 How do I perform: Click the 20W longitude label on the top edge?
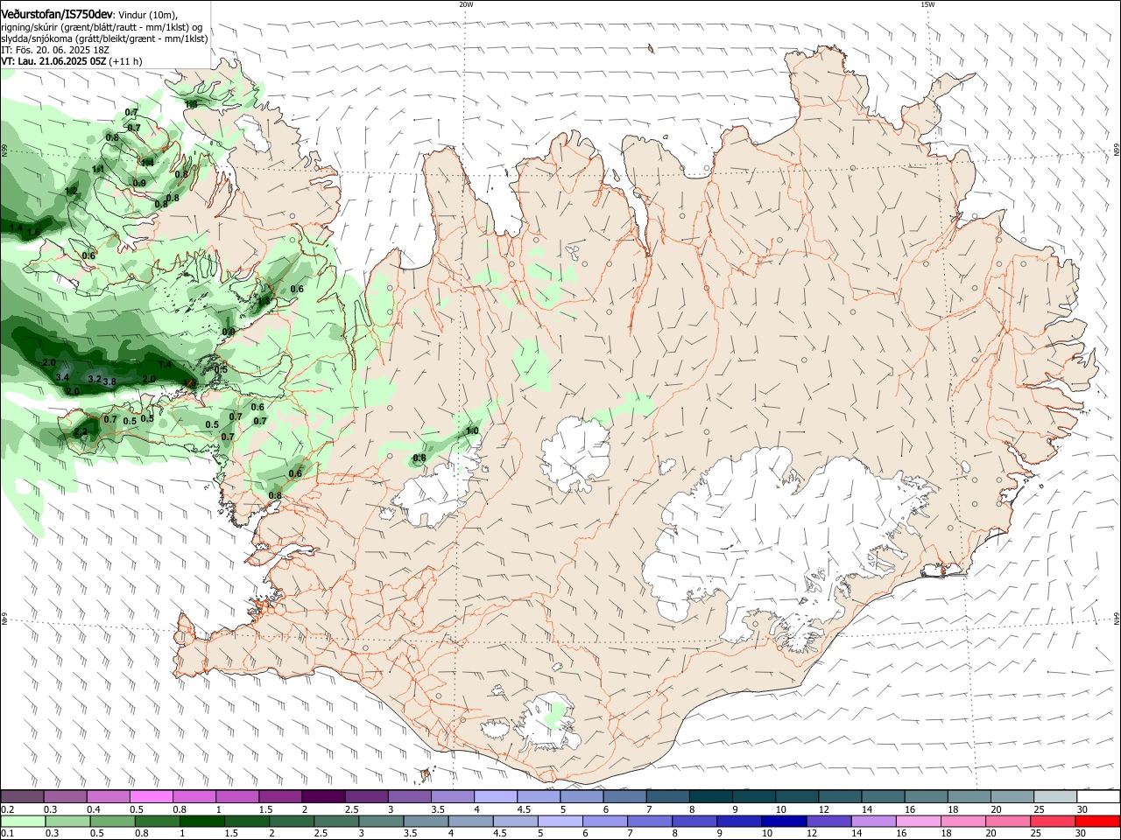(466, 4)
